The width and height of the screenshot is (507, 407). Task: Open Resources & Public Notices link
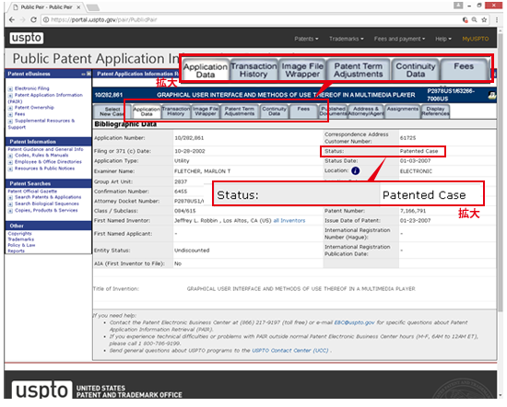click(x=44, y=169)
